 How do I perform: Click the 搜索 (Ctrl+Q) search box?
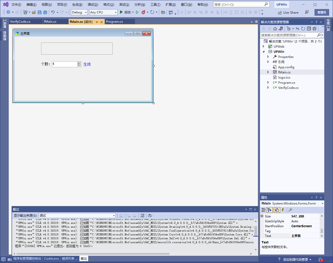pos(241,5)
